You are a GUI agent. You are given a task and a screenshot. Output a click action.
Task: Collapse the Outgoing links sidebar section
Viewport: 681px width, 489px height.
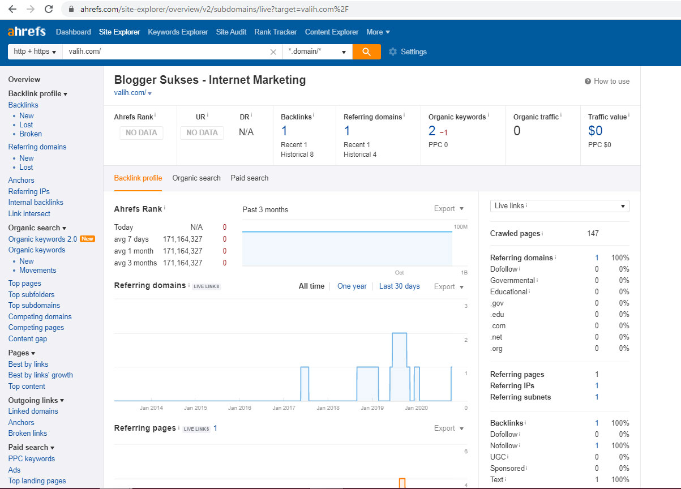pyautogui.click(x=36, y=401)
